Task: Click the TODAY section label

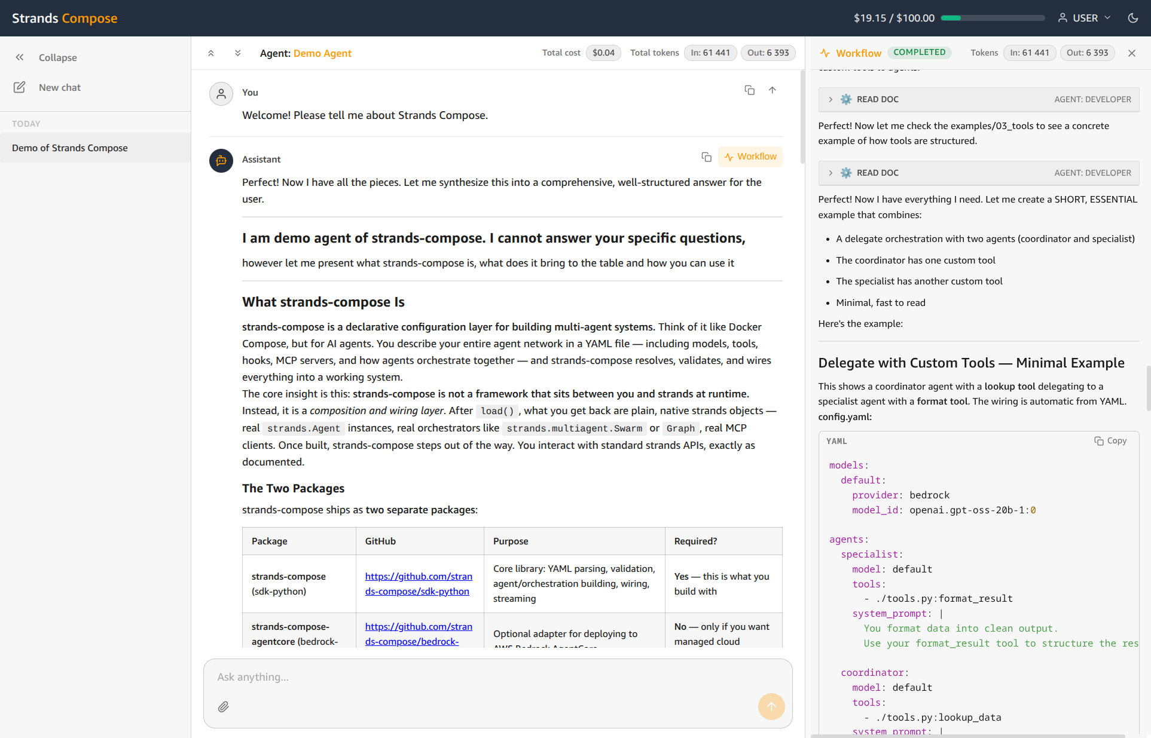Action: (x=26, y=124)
